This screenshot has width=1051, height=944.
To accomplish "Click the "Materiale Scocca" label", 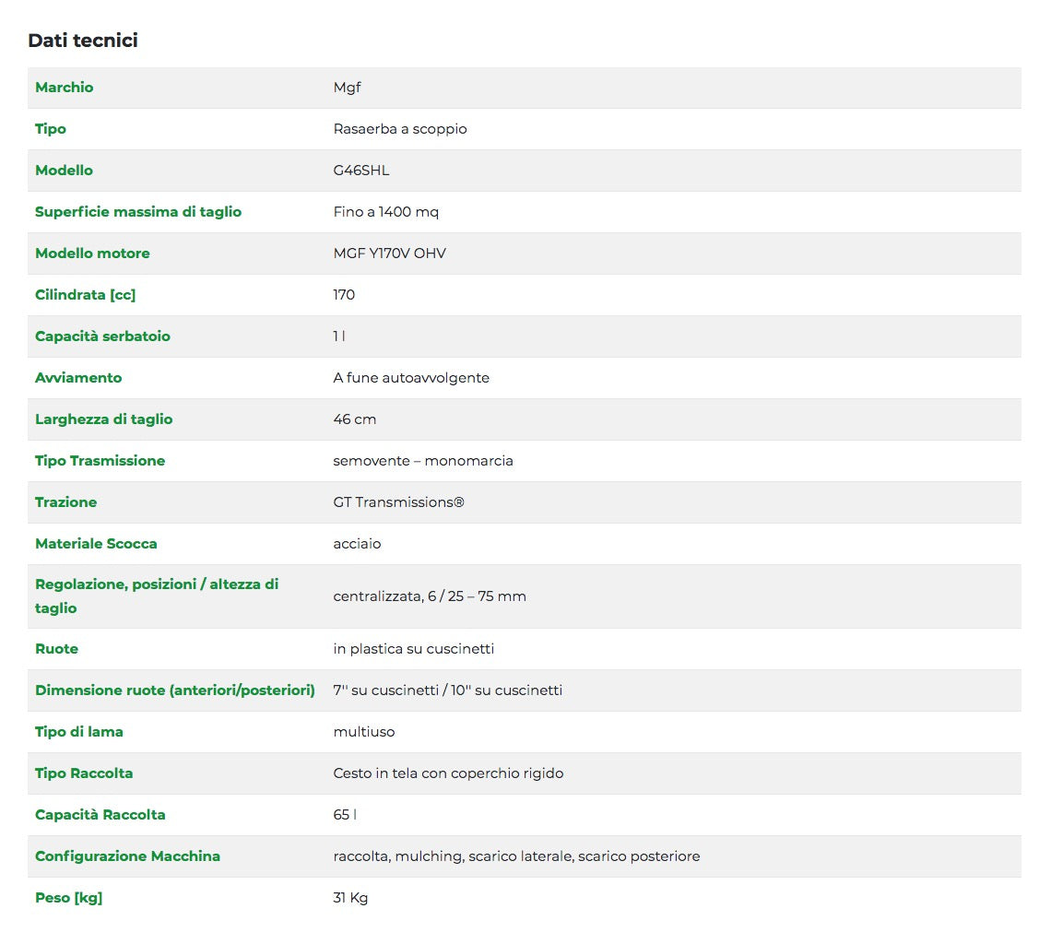I will (x=96, y=544).
